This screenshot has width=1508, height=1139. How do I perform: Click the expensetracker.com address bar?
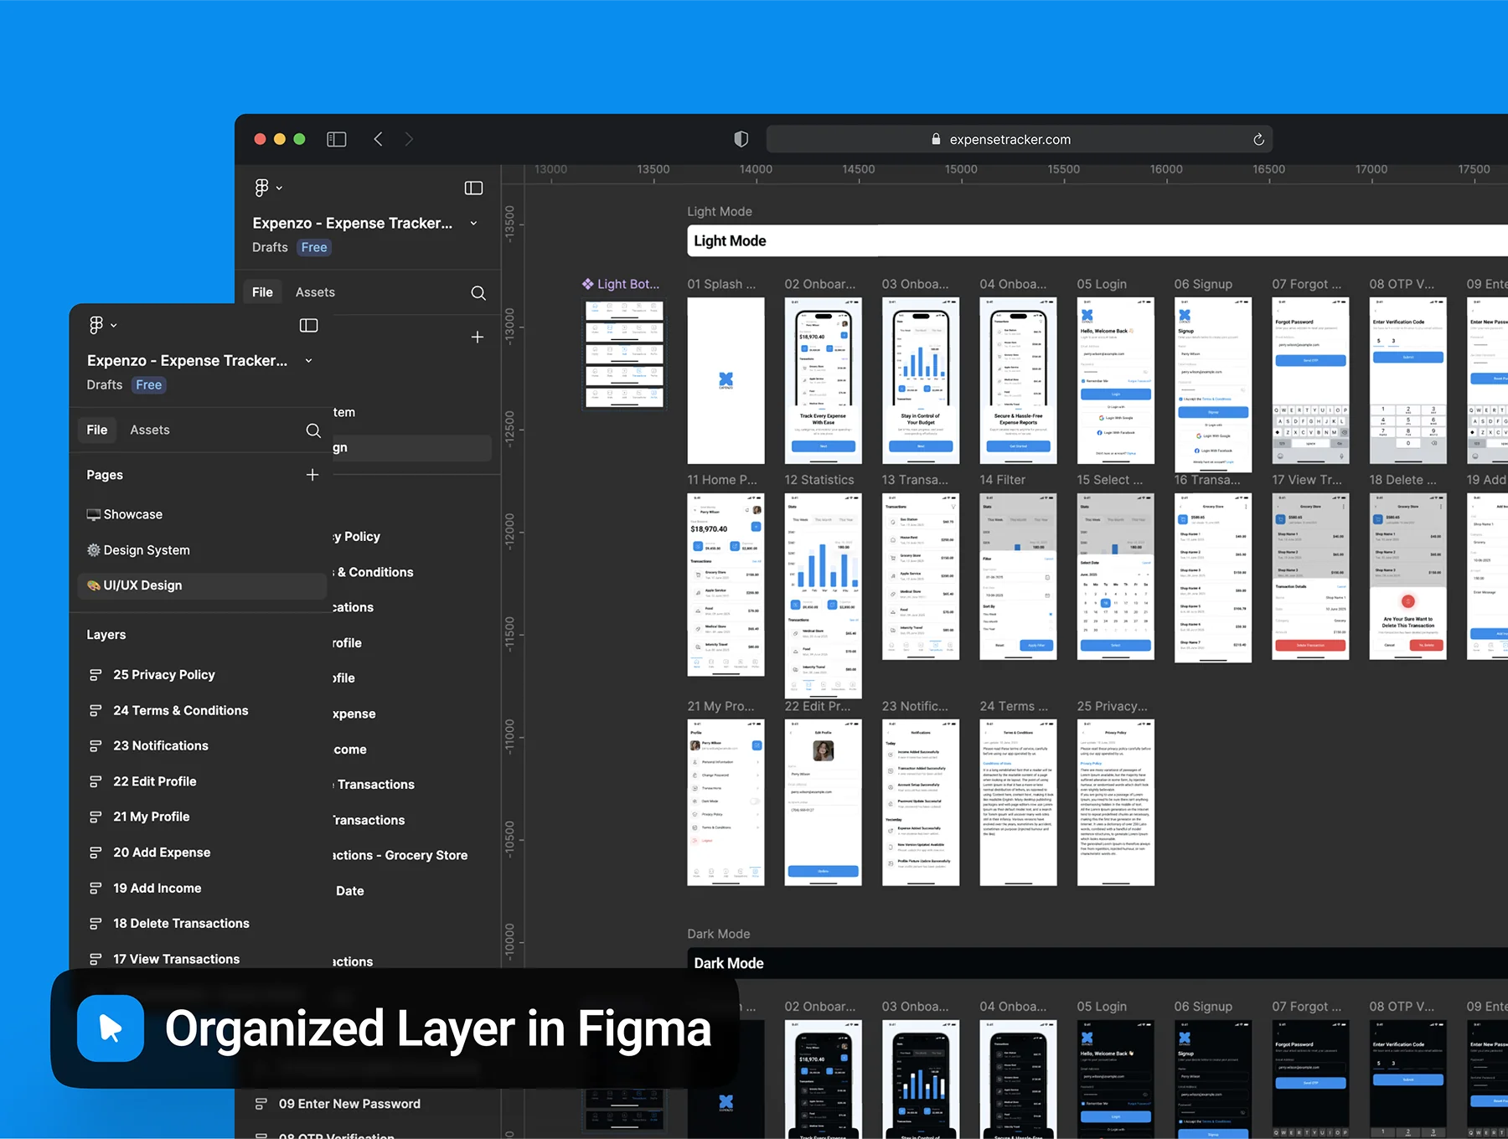tap(1019, 139)
